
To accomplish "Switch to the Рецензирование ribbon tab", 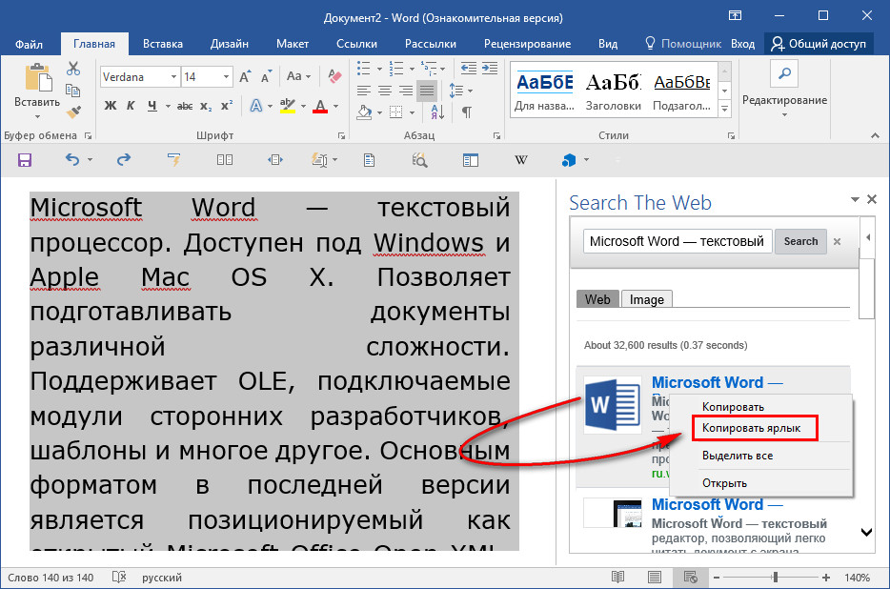I will click(527, 44).
